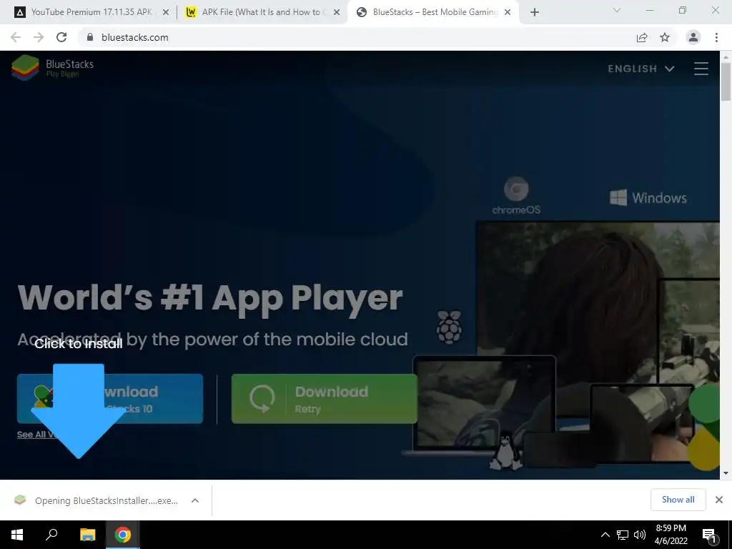Open a new browser tab

pos(535,13)
